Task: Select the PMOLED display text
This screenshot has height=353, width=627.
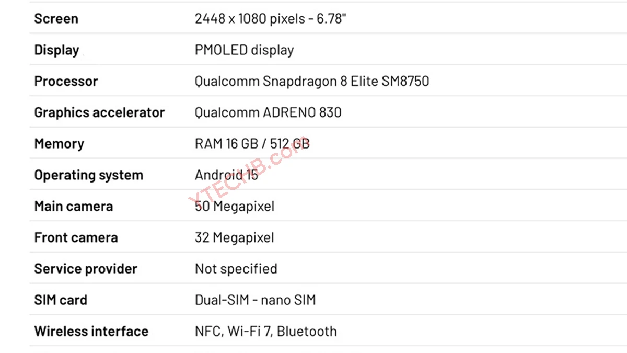Action: point(244,50)
